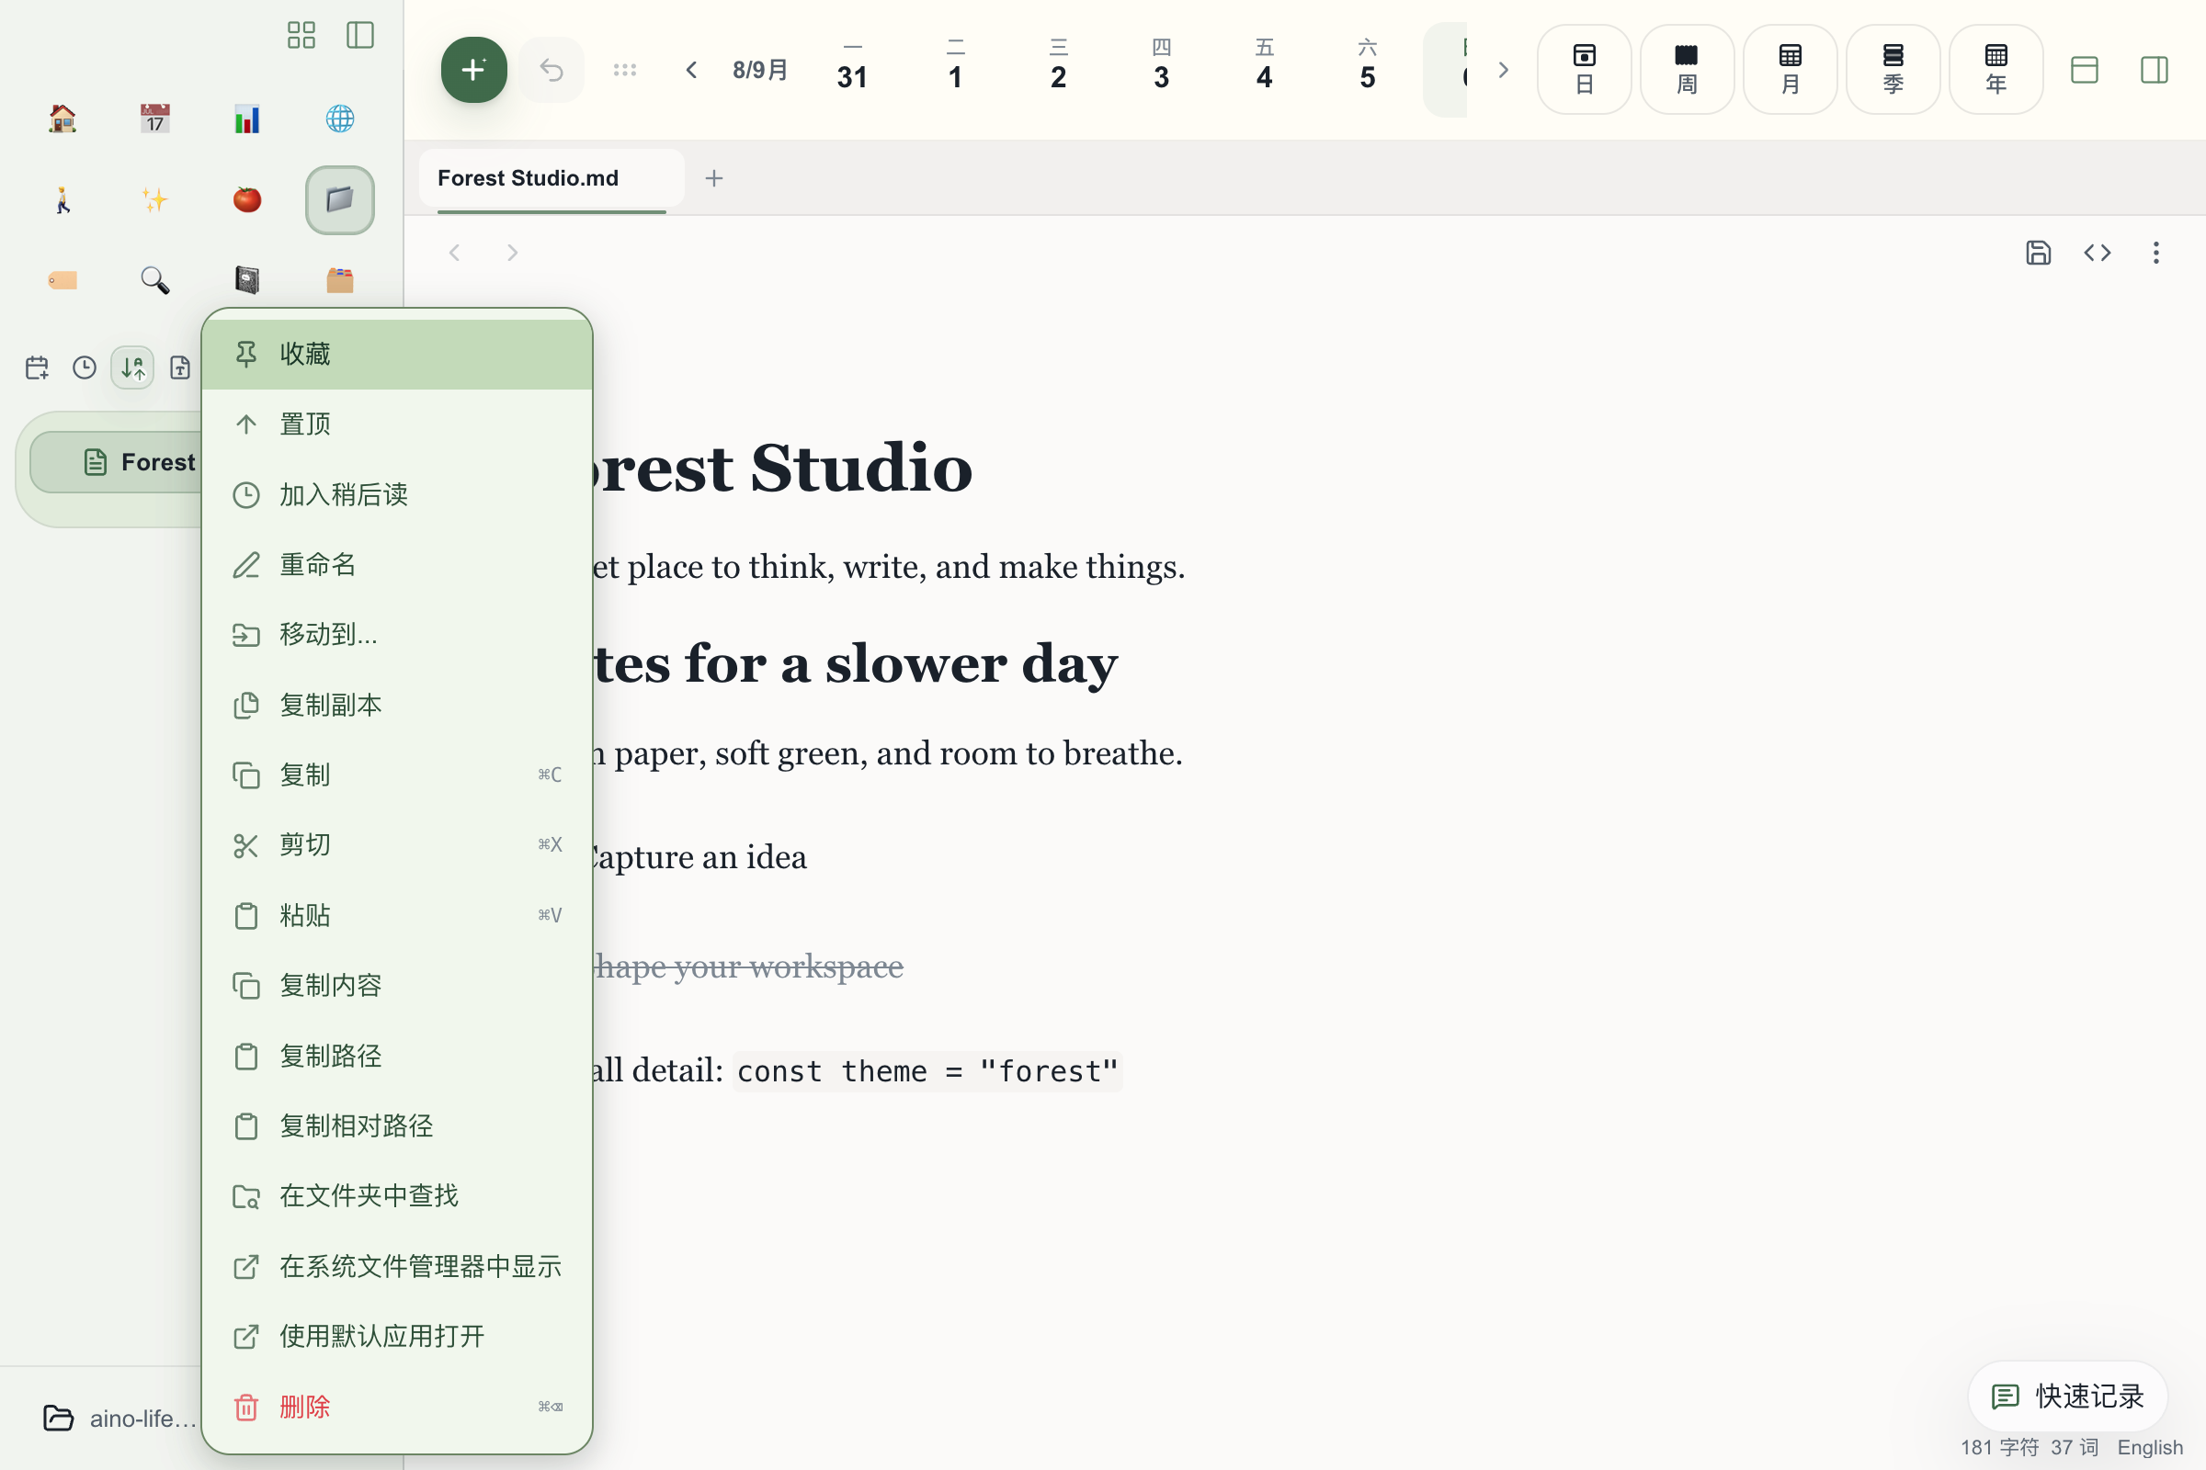Select date 3 Thursday in week strip
This screenshot has width=2206, height=1470.
click(1161, 68)
